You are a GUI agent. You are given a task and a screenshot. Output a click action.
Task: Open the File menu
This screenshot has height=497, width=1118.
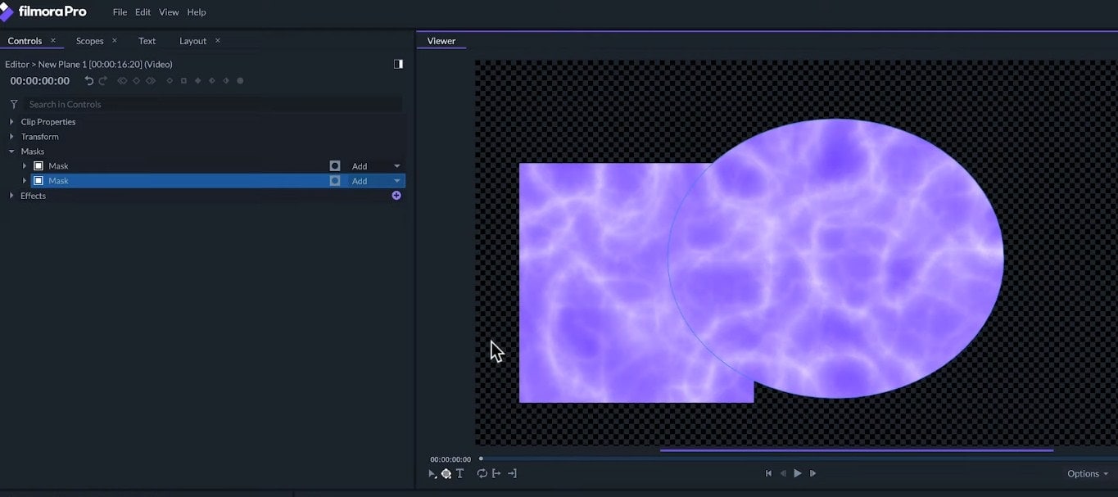[x=120, y=12]
